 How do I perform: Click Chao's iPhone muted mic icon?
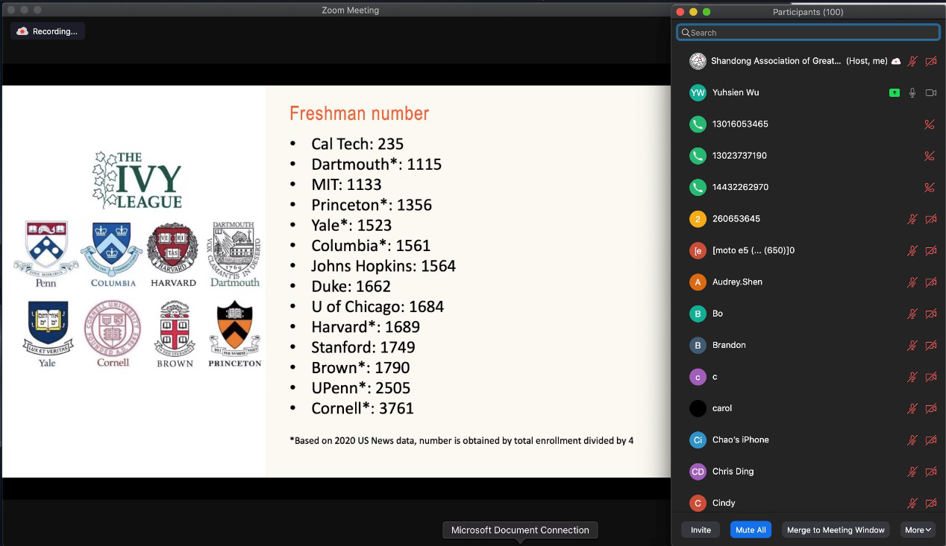[912, 439]
